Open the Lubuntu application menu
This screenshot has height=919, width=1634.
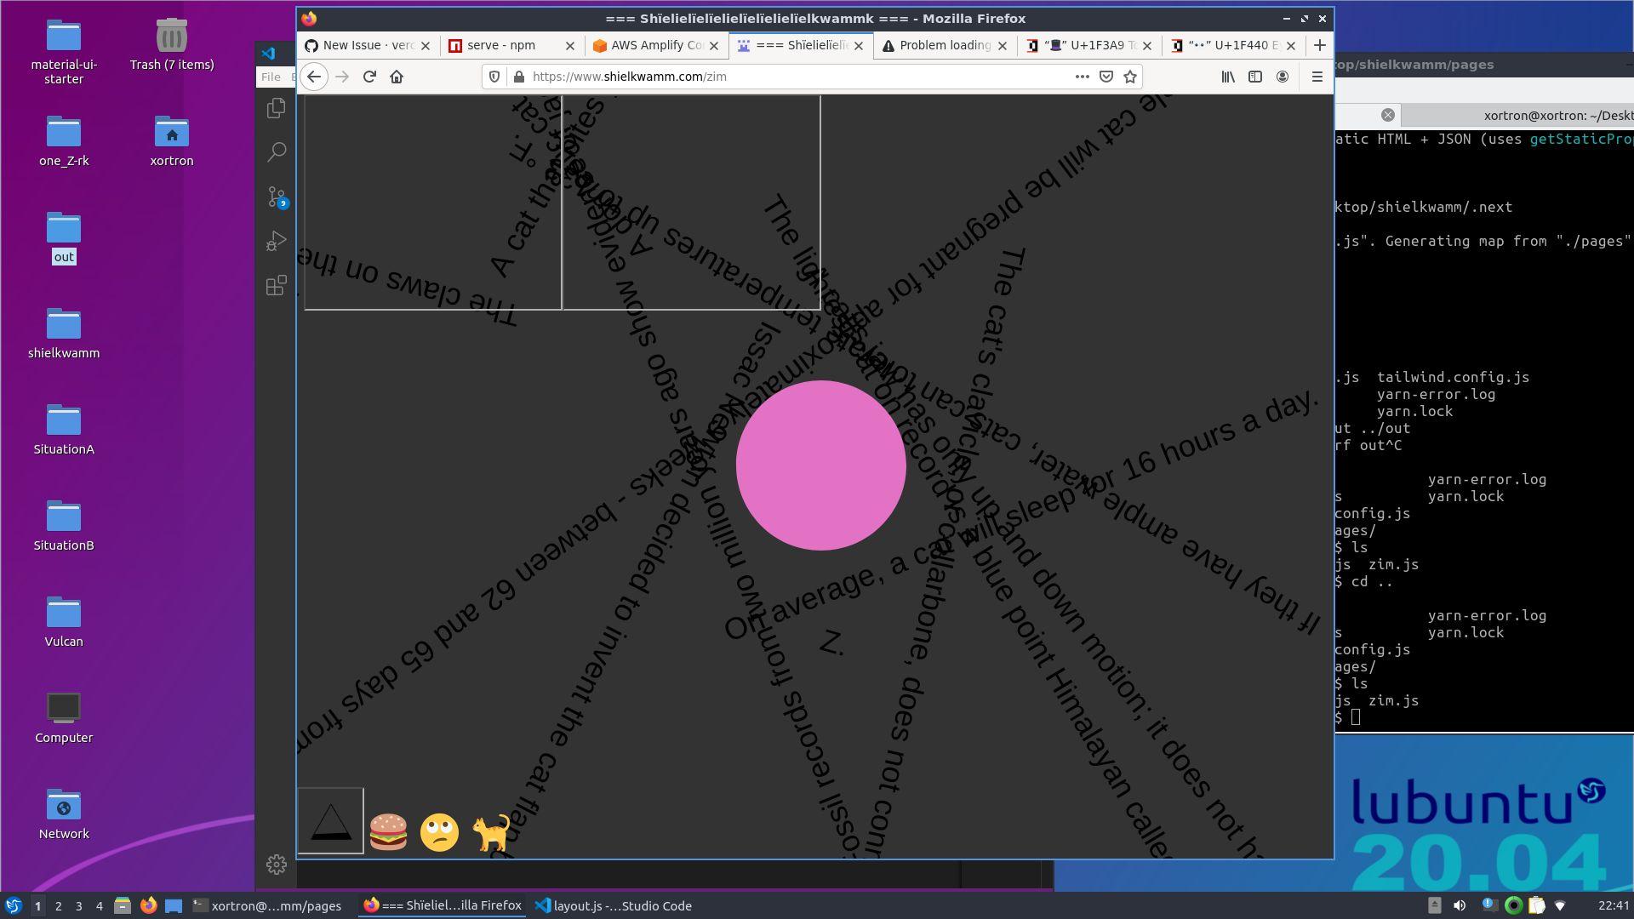pos(13,905)
